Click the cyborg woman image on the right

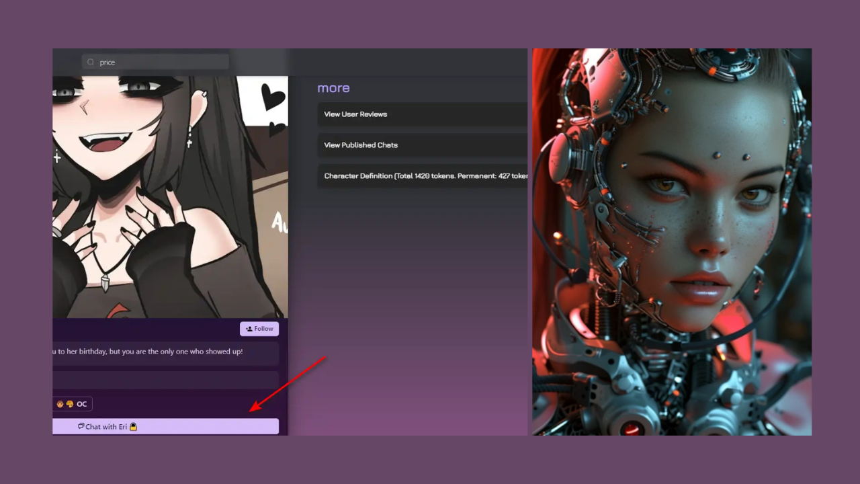point(672,242)
